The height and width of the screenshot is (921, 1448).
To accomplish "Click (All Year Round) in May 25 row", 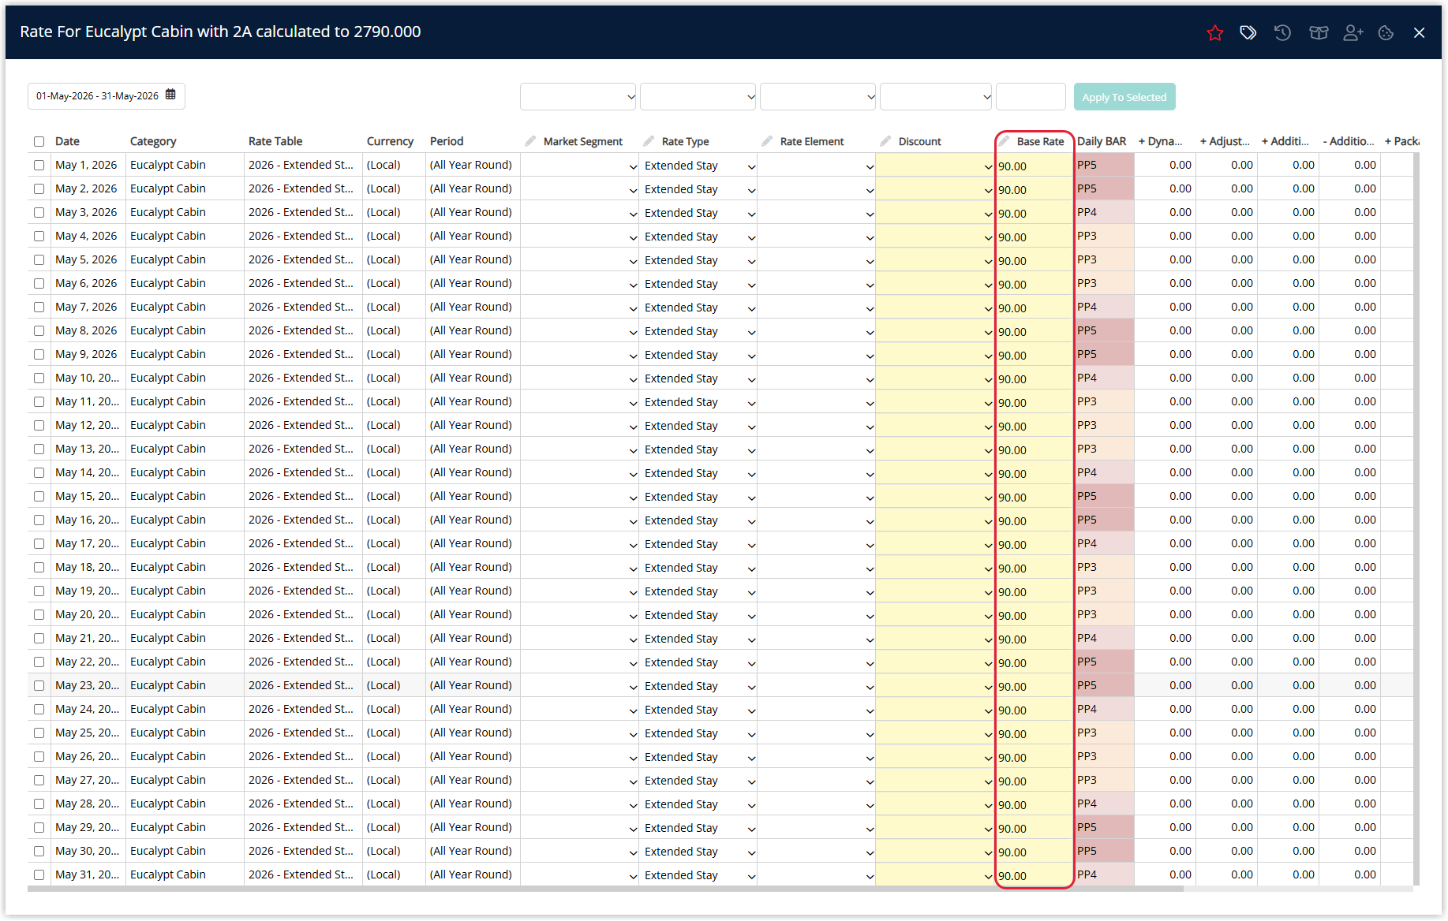I will 471,733.
